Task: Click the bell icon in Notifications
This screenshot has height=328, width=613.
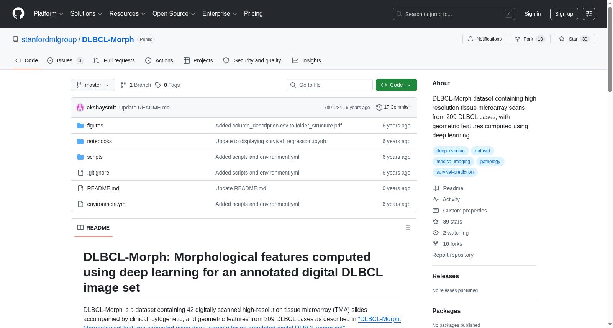Action: coord(470,39)
